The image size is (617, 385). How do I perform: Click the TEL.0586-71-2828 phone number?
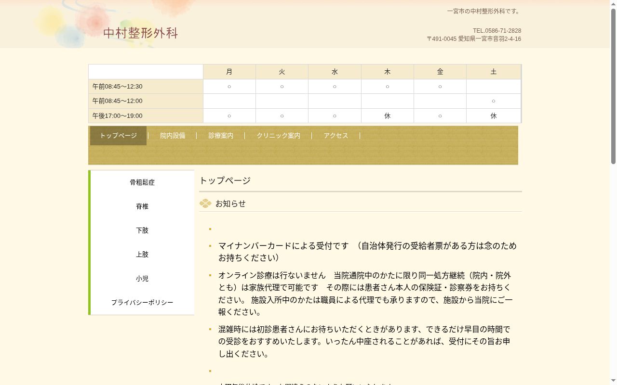click(x=497, y=31)
